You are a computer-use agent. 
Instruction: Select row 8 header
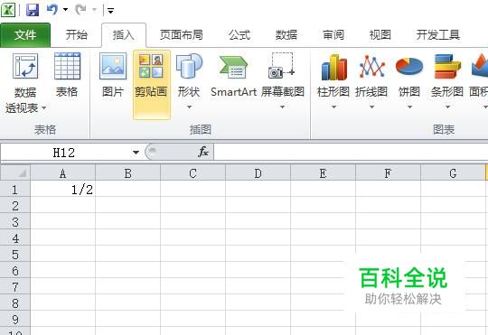click(15, 302)
